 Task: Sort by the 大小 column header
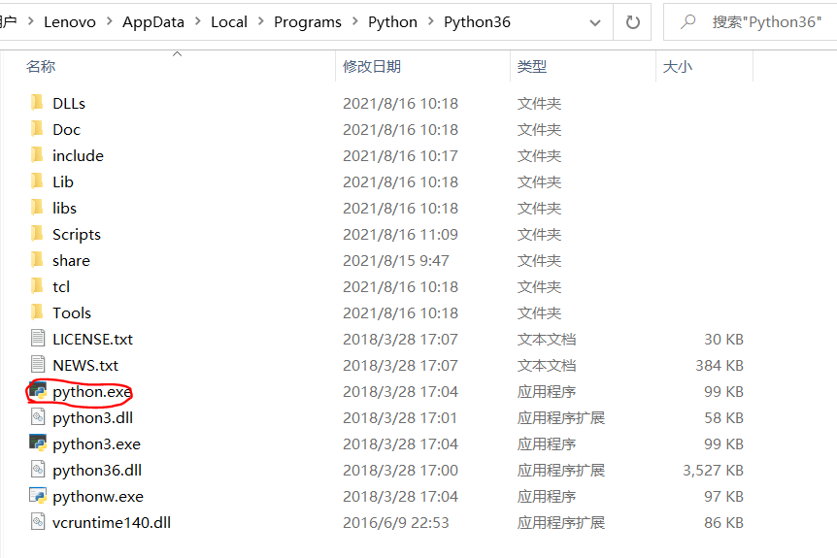click(x=678, y=67)
